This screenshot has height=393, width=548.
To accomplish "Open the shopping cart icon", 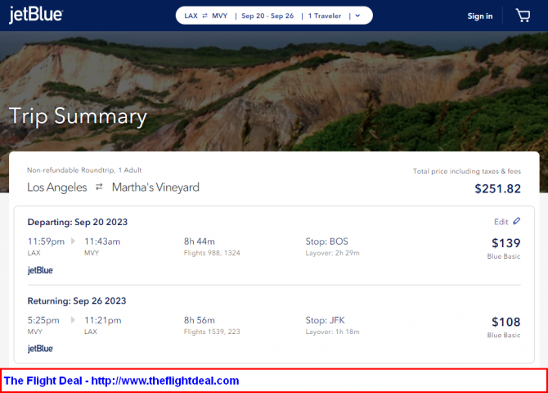I will click(x=523, y=16).
